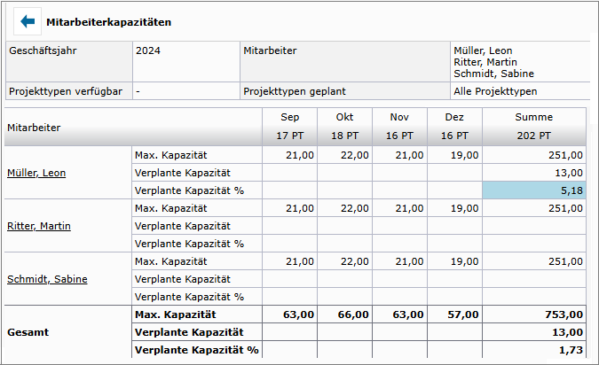Open the Müller, Leon employee link
599x365 pixels.
click(x=36, y=173)
